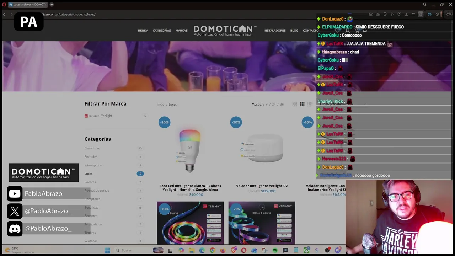Open the shopping cart icon on Domotican
Screen dimensions: 455x256
click(357, 31)
